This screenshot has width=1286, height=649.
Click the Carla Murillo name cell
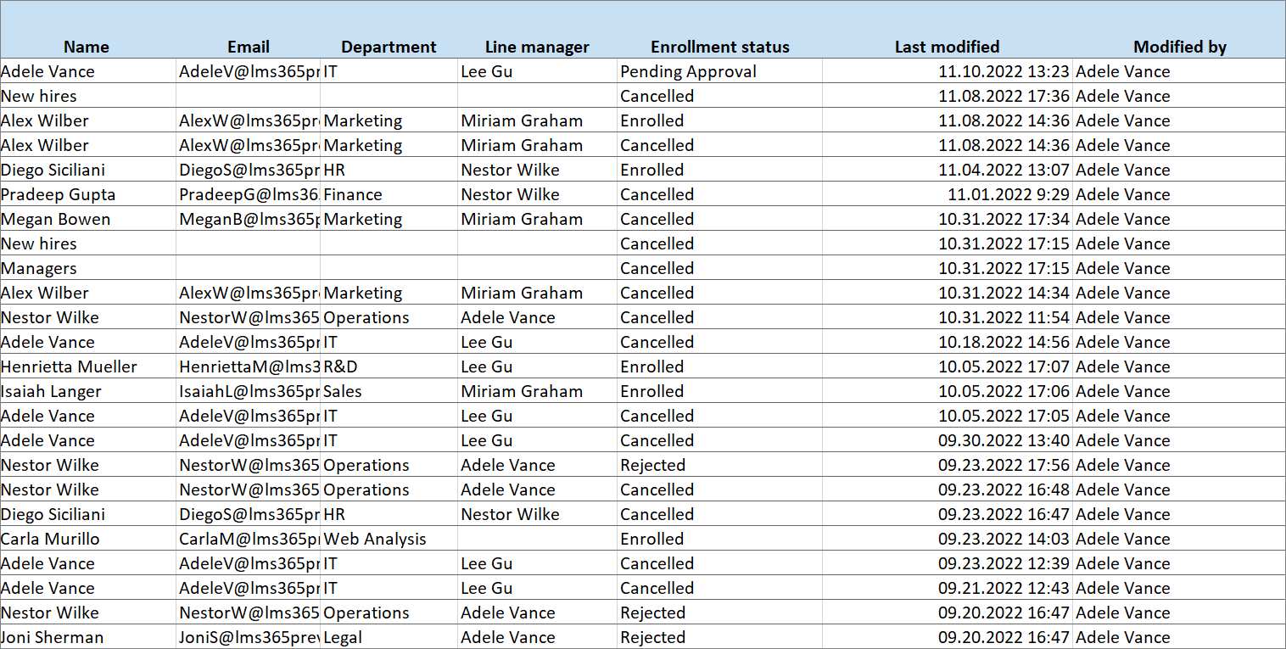(x=50, y=539)
